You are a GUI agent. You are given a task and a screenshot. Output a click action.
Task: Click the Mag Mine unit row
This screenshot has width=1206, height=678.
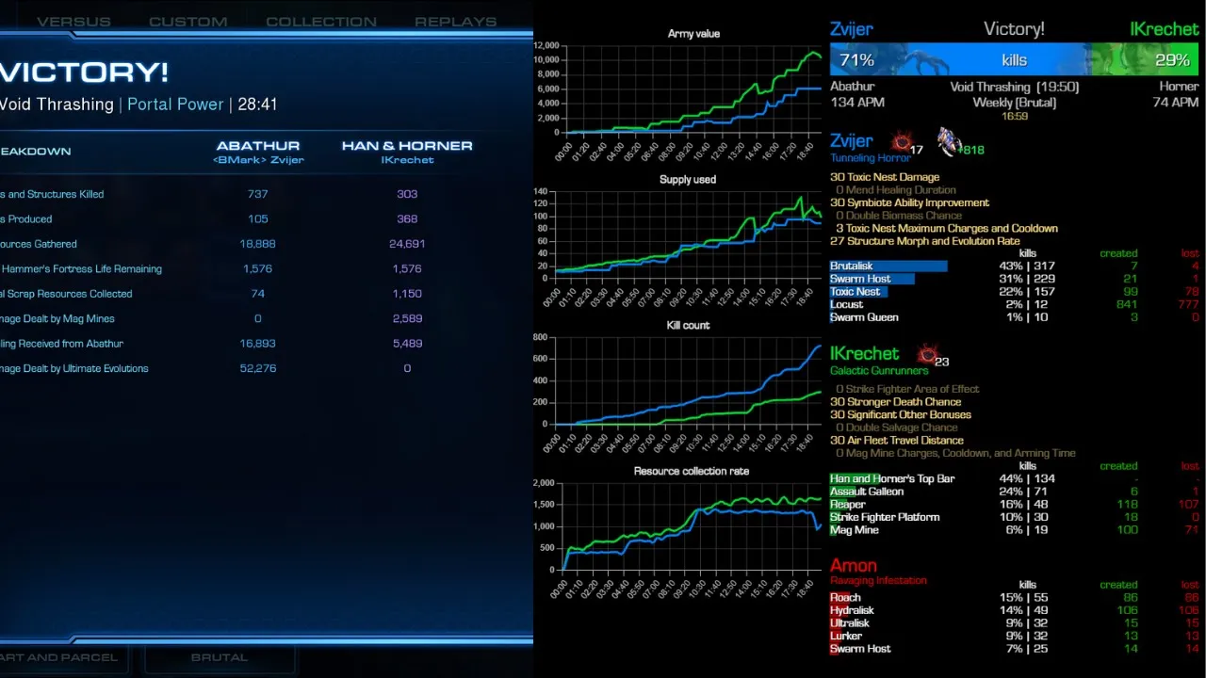tap(1014, 530)
